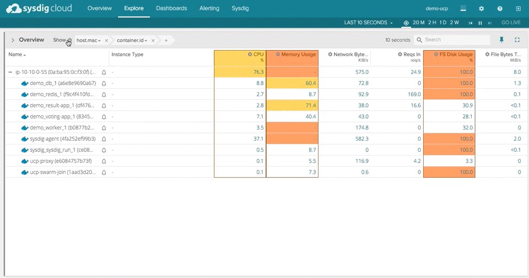The width and height of the screenshot is (529, 278).
Task: Click alert bell for demo_redis_1 row
Action: pyautogui.click(x=104, y=94)
